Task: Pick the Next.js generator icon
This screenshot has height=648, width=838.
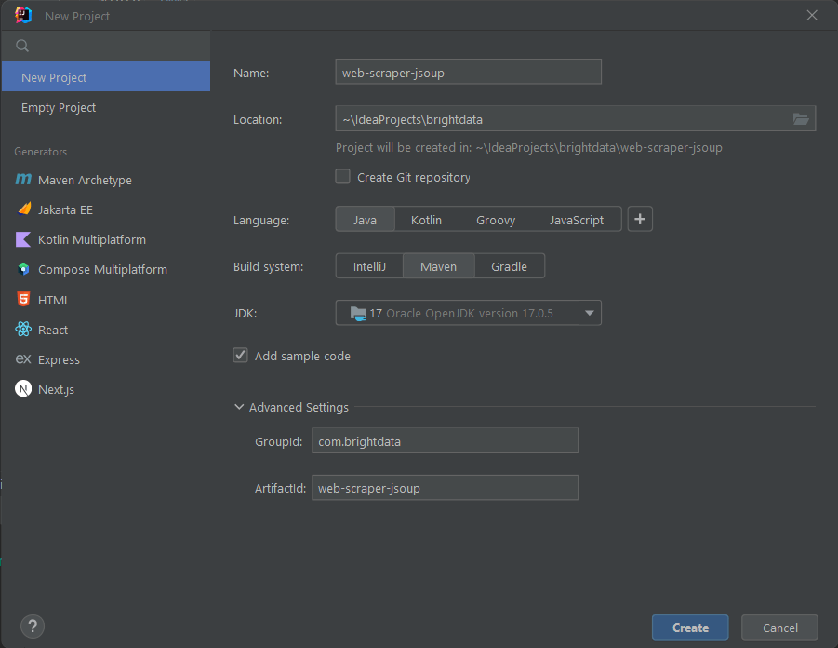Action: tap(23, 389)
